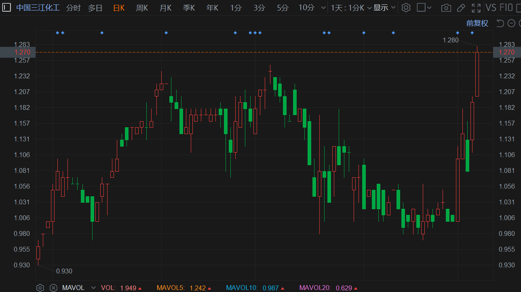Open the 1天:1分K dropdown

351,8
